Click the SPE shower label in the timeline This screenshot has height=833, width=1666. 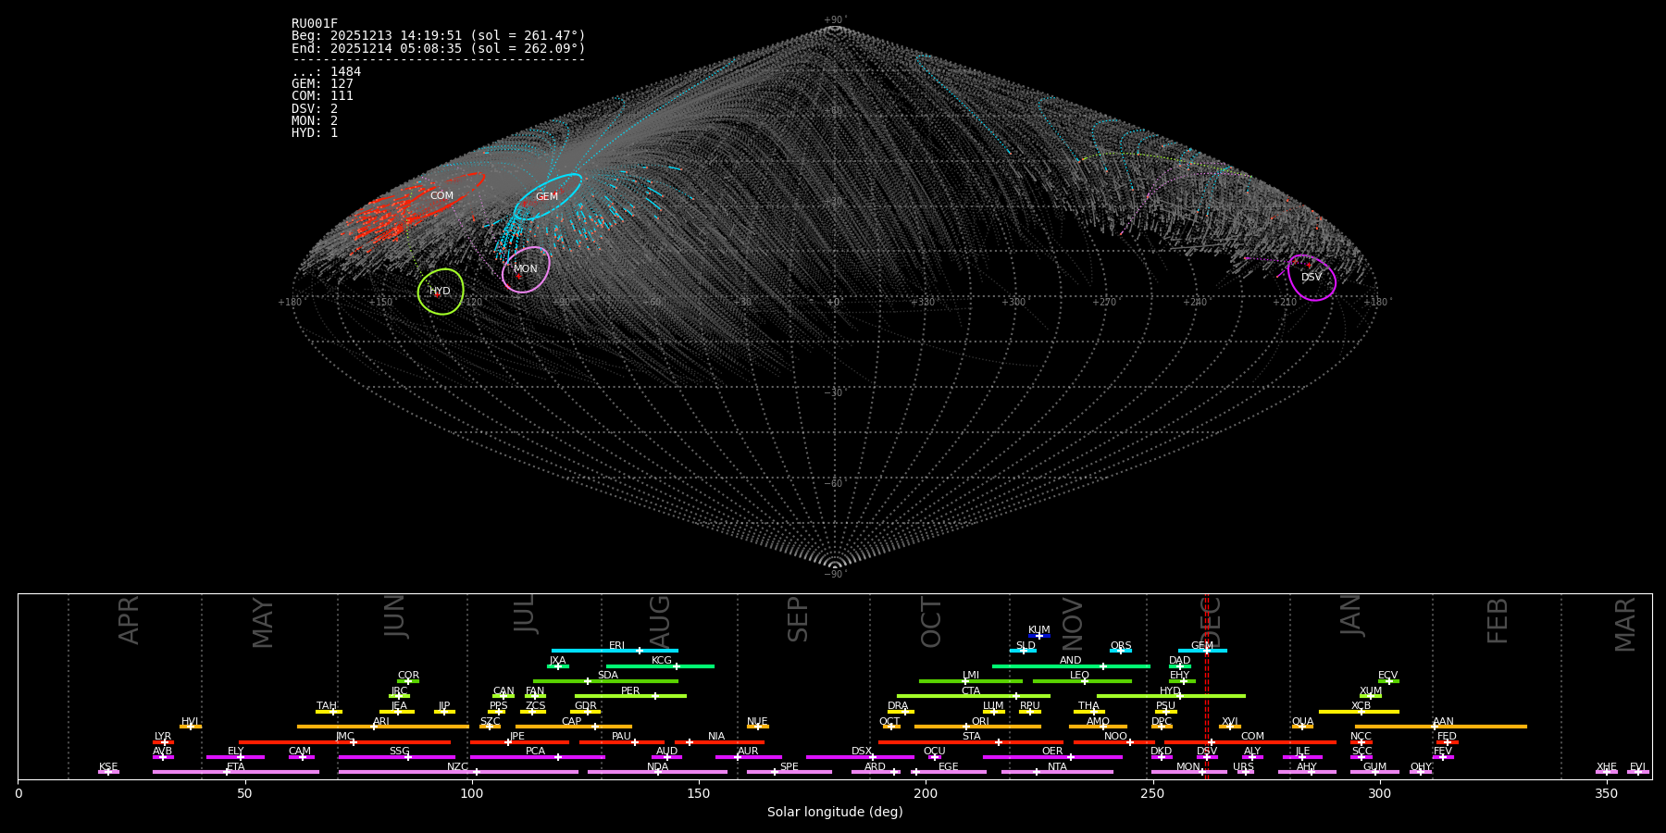tap(789, 766)
